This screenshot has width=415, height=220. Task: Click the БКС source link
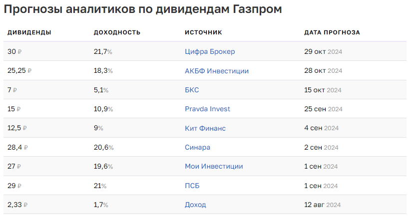coord(192,90)
